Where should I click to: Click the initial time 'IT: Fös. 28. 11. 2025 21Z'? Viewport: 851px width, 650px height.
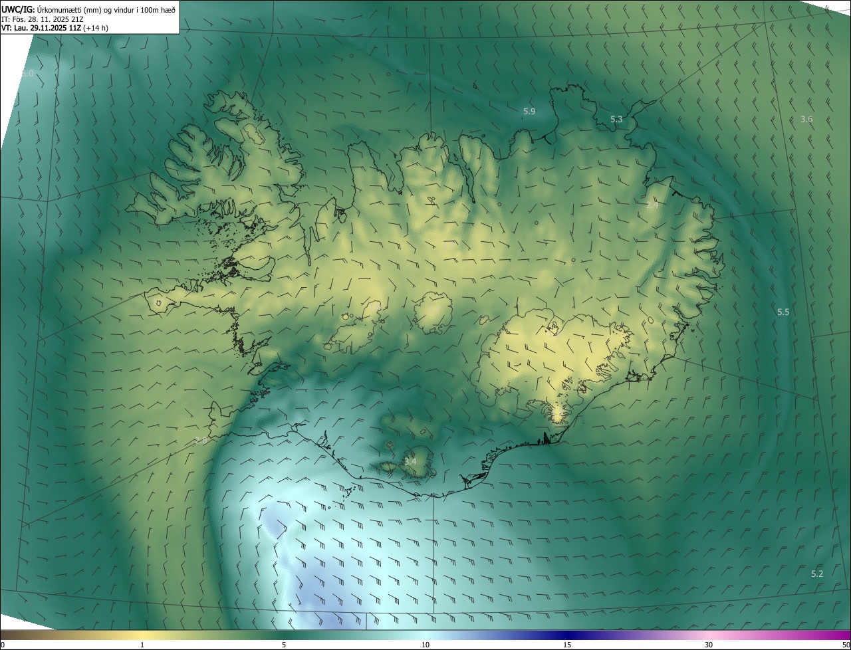point(42,19)
